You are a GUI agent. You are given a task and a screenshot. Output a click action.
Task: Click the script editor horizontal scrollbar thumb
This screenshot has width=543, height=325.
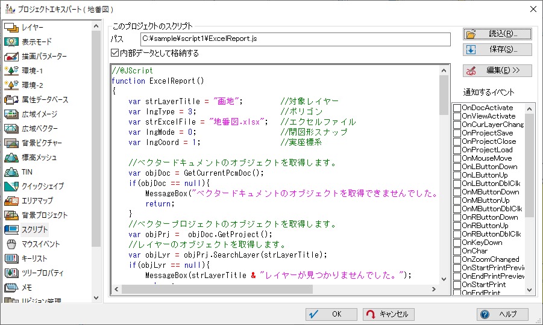(x=217, y=289)
